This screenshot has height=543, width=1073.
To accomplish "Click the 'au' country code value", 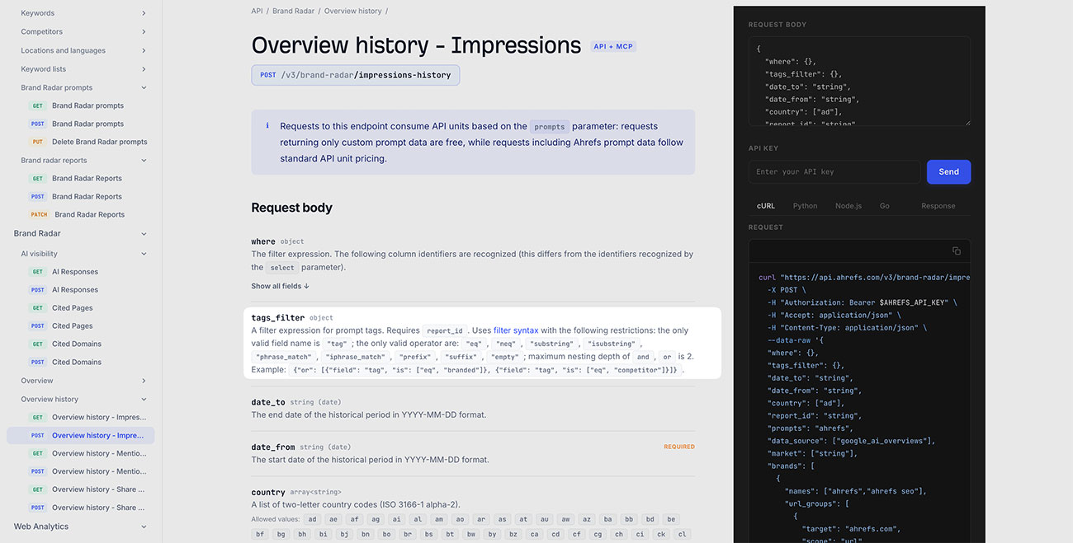I will point(544,519).
